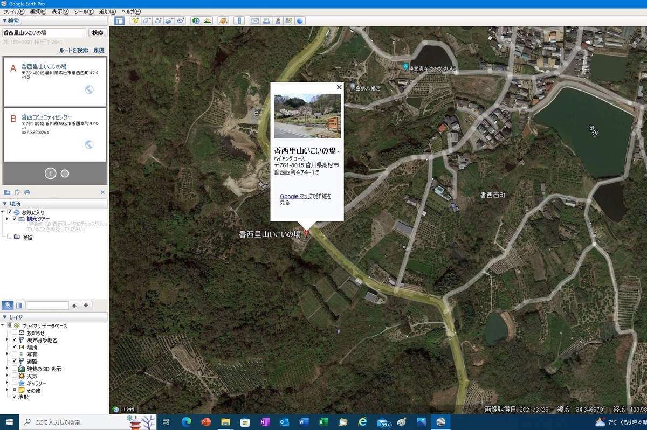647x430 pixels.
Task: Open Microsoft Edge from the taskbar
Action: [x=187, y=422]
